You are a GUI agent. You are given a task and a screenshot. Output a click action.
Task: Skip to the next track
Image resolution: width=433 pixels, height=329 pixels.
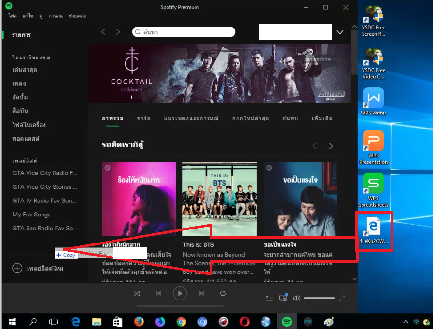[201, 293]
